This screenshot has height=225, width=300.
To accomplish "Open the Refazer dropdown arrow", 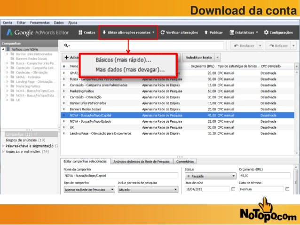I will (x=293, y=46).
